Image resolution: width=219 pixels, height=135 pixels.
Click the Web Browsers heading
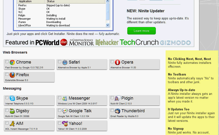tap(15, 53)
